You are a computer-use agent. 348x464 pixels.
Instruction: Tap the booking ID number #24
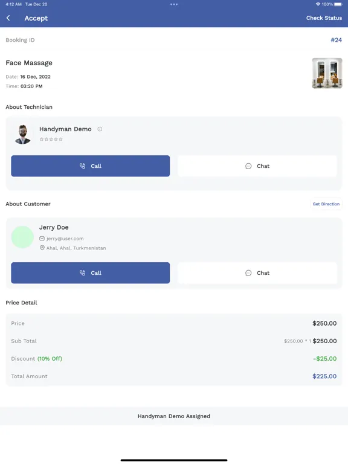(x=336, y=40)
